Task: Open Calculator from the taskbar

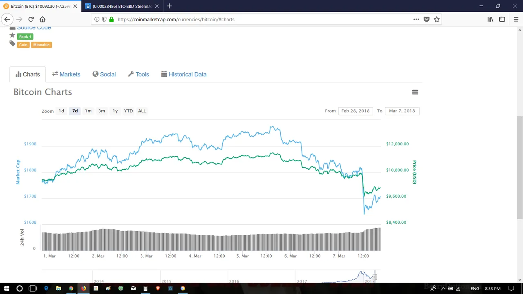Action: [145, 288]
